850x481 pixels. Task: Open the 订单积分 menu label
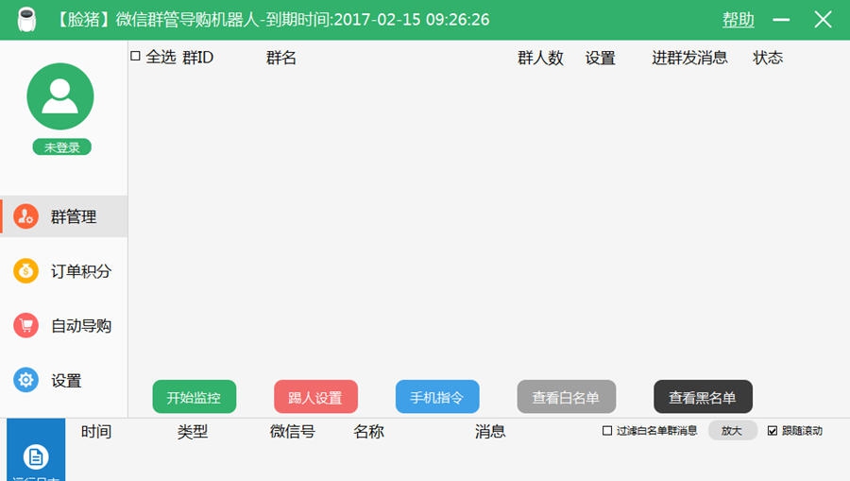pyautogui.click(x=81, y=271)
